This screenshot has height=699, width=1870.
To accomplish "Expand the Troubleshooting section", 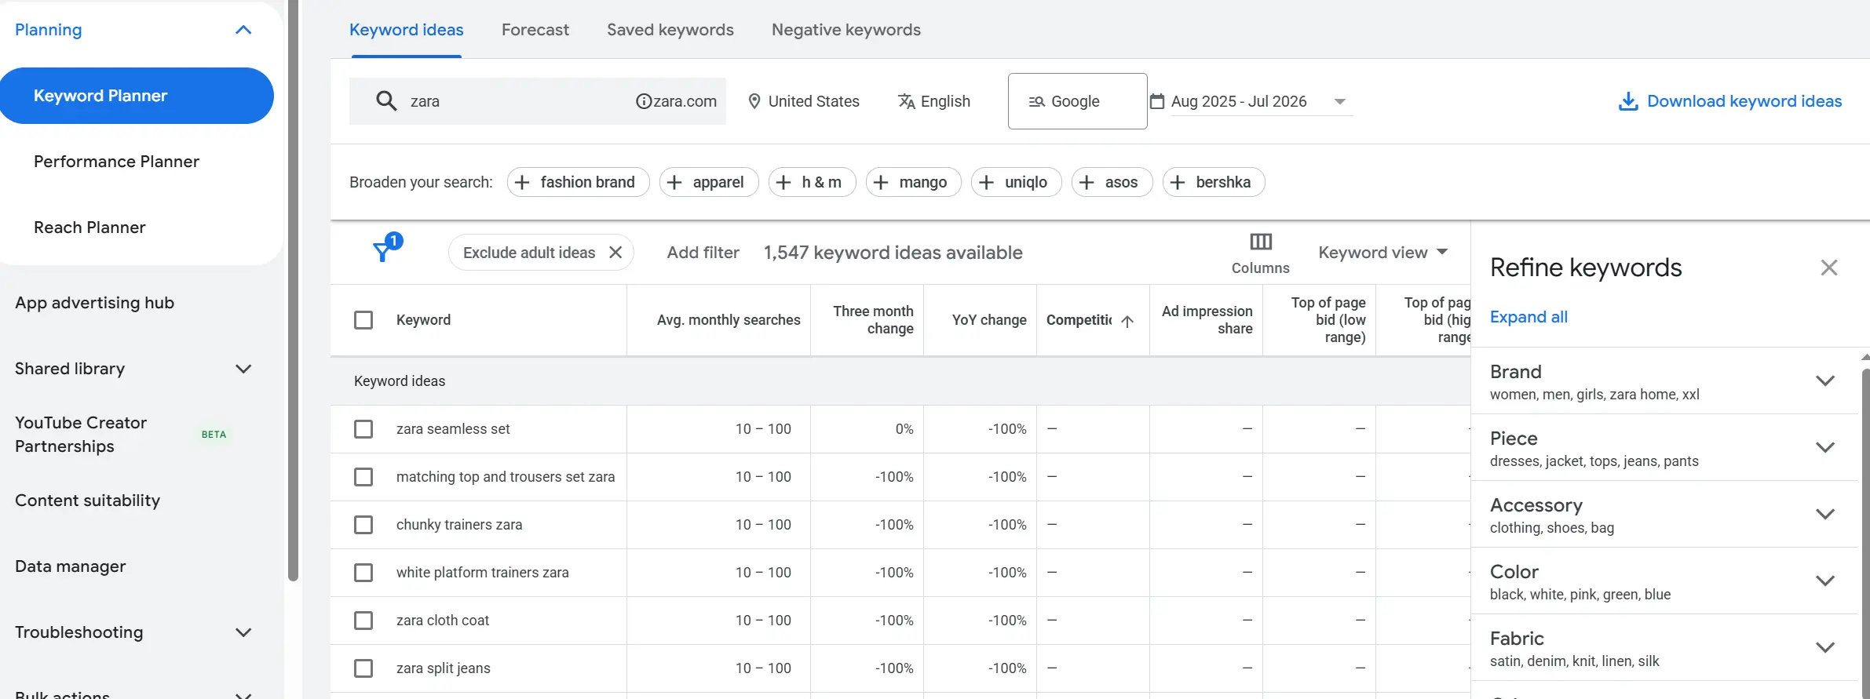I will click(x=243, y=632).
